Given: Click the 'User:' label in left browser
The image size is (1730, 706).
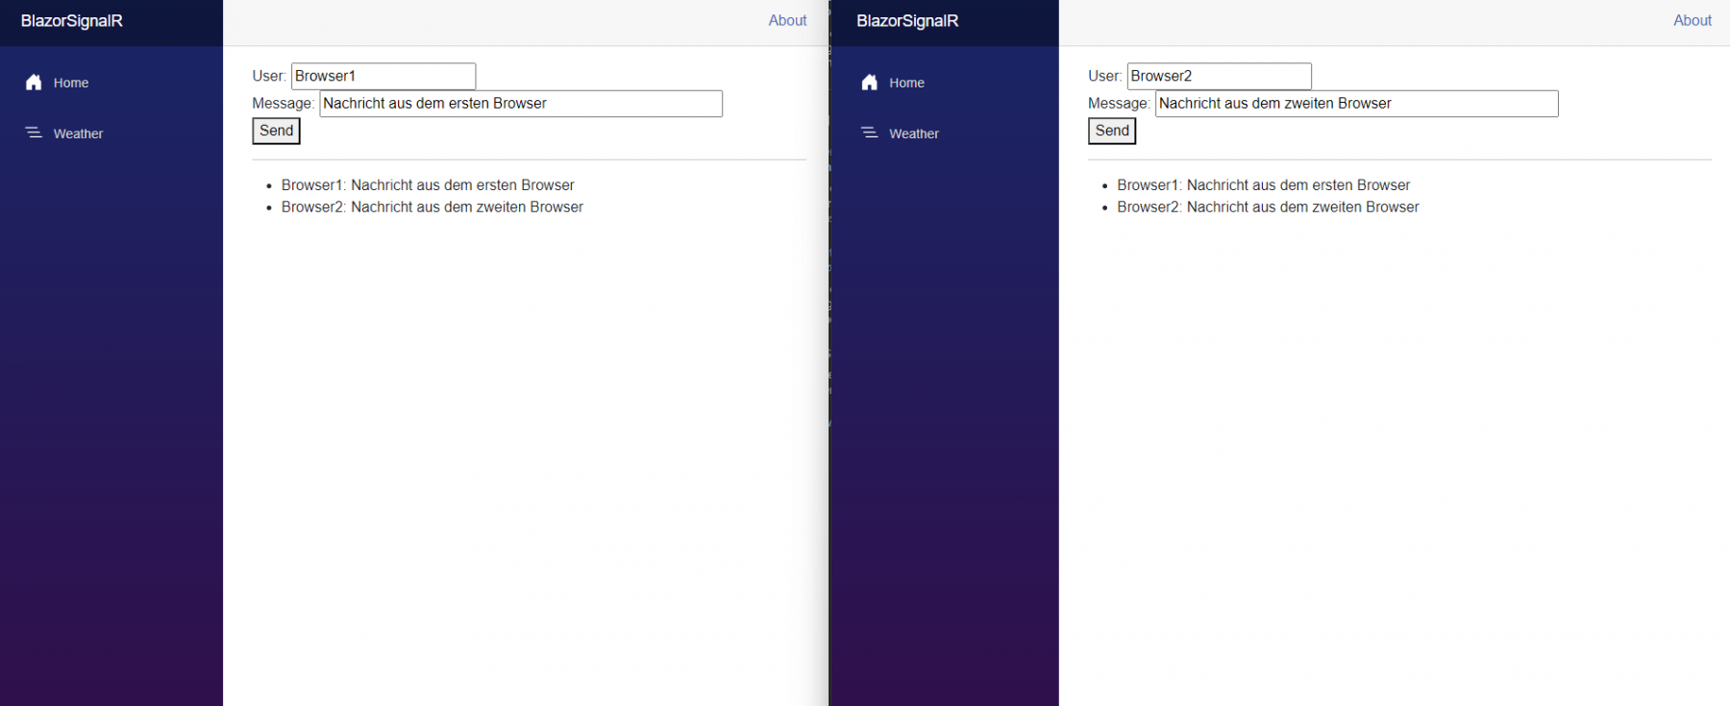Looking at the screenshot, I should (269, 76).
